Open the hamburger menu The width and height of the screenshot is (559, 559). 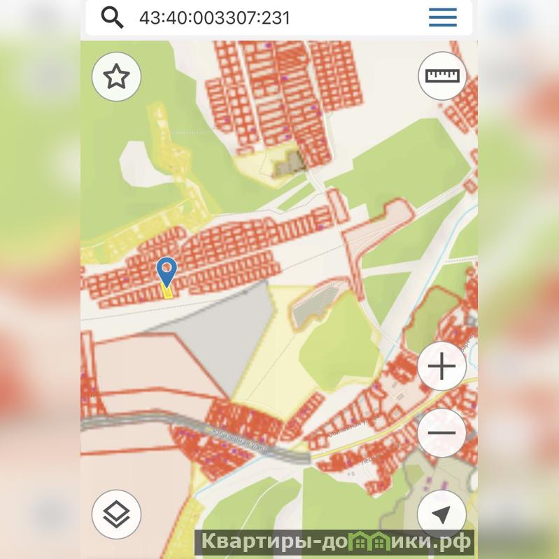tap(442, 17)
